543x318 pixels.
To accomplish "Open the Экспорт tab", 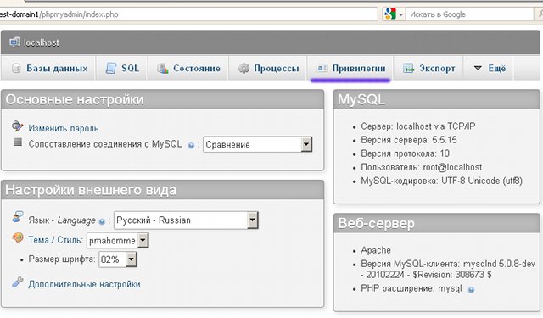I will click(x=428, y=68).
